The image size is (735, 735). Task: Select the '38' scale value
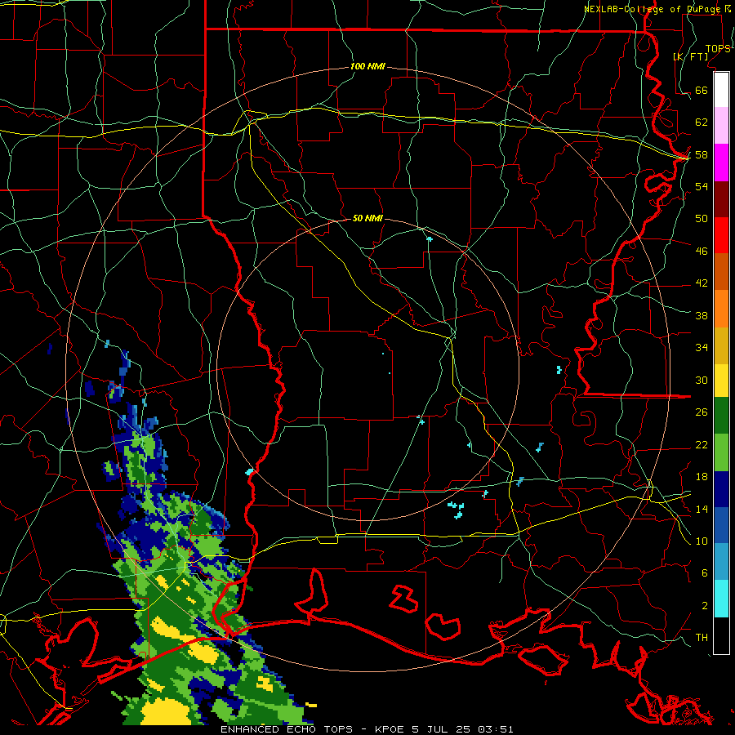pos(702,315)
